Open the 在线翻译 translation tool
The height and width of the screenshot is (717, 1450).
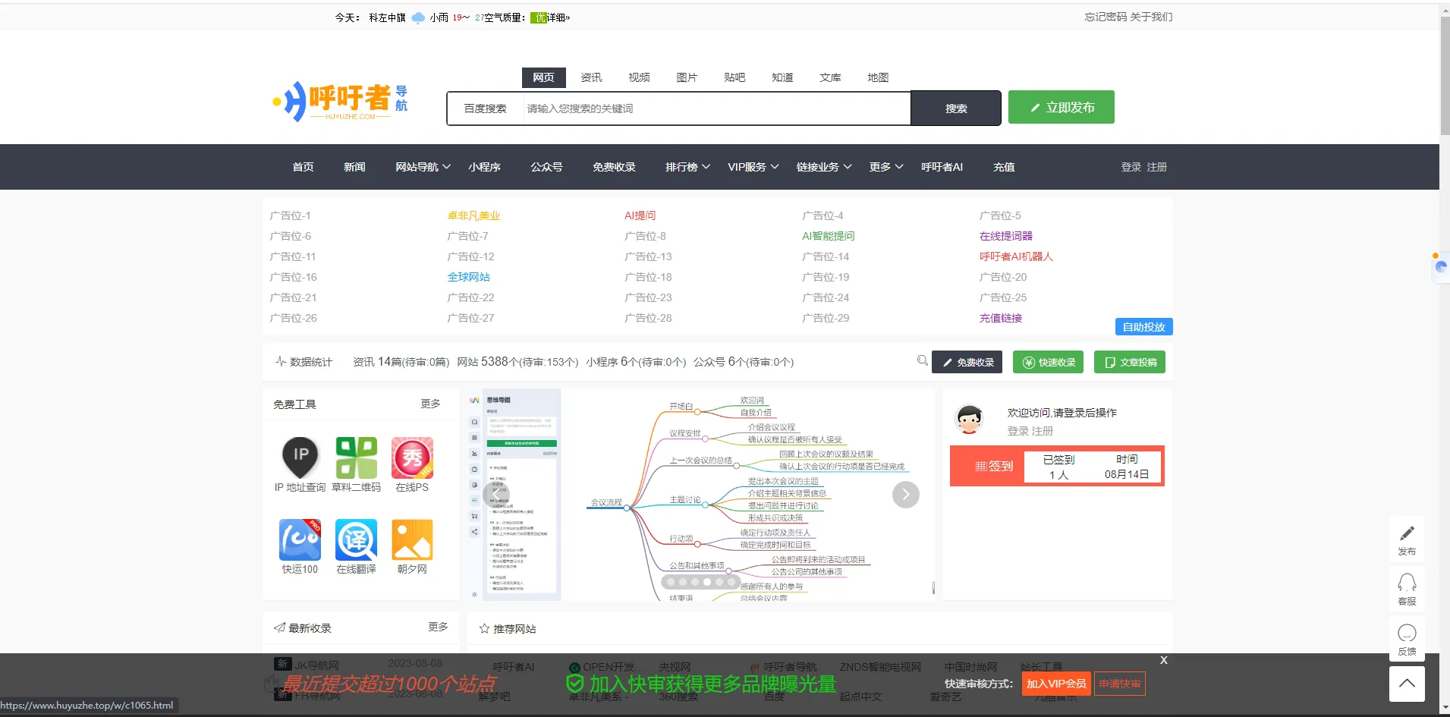pos(356,539)
